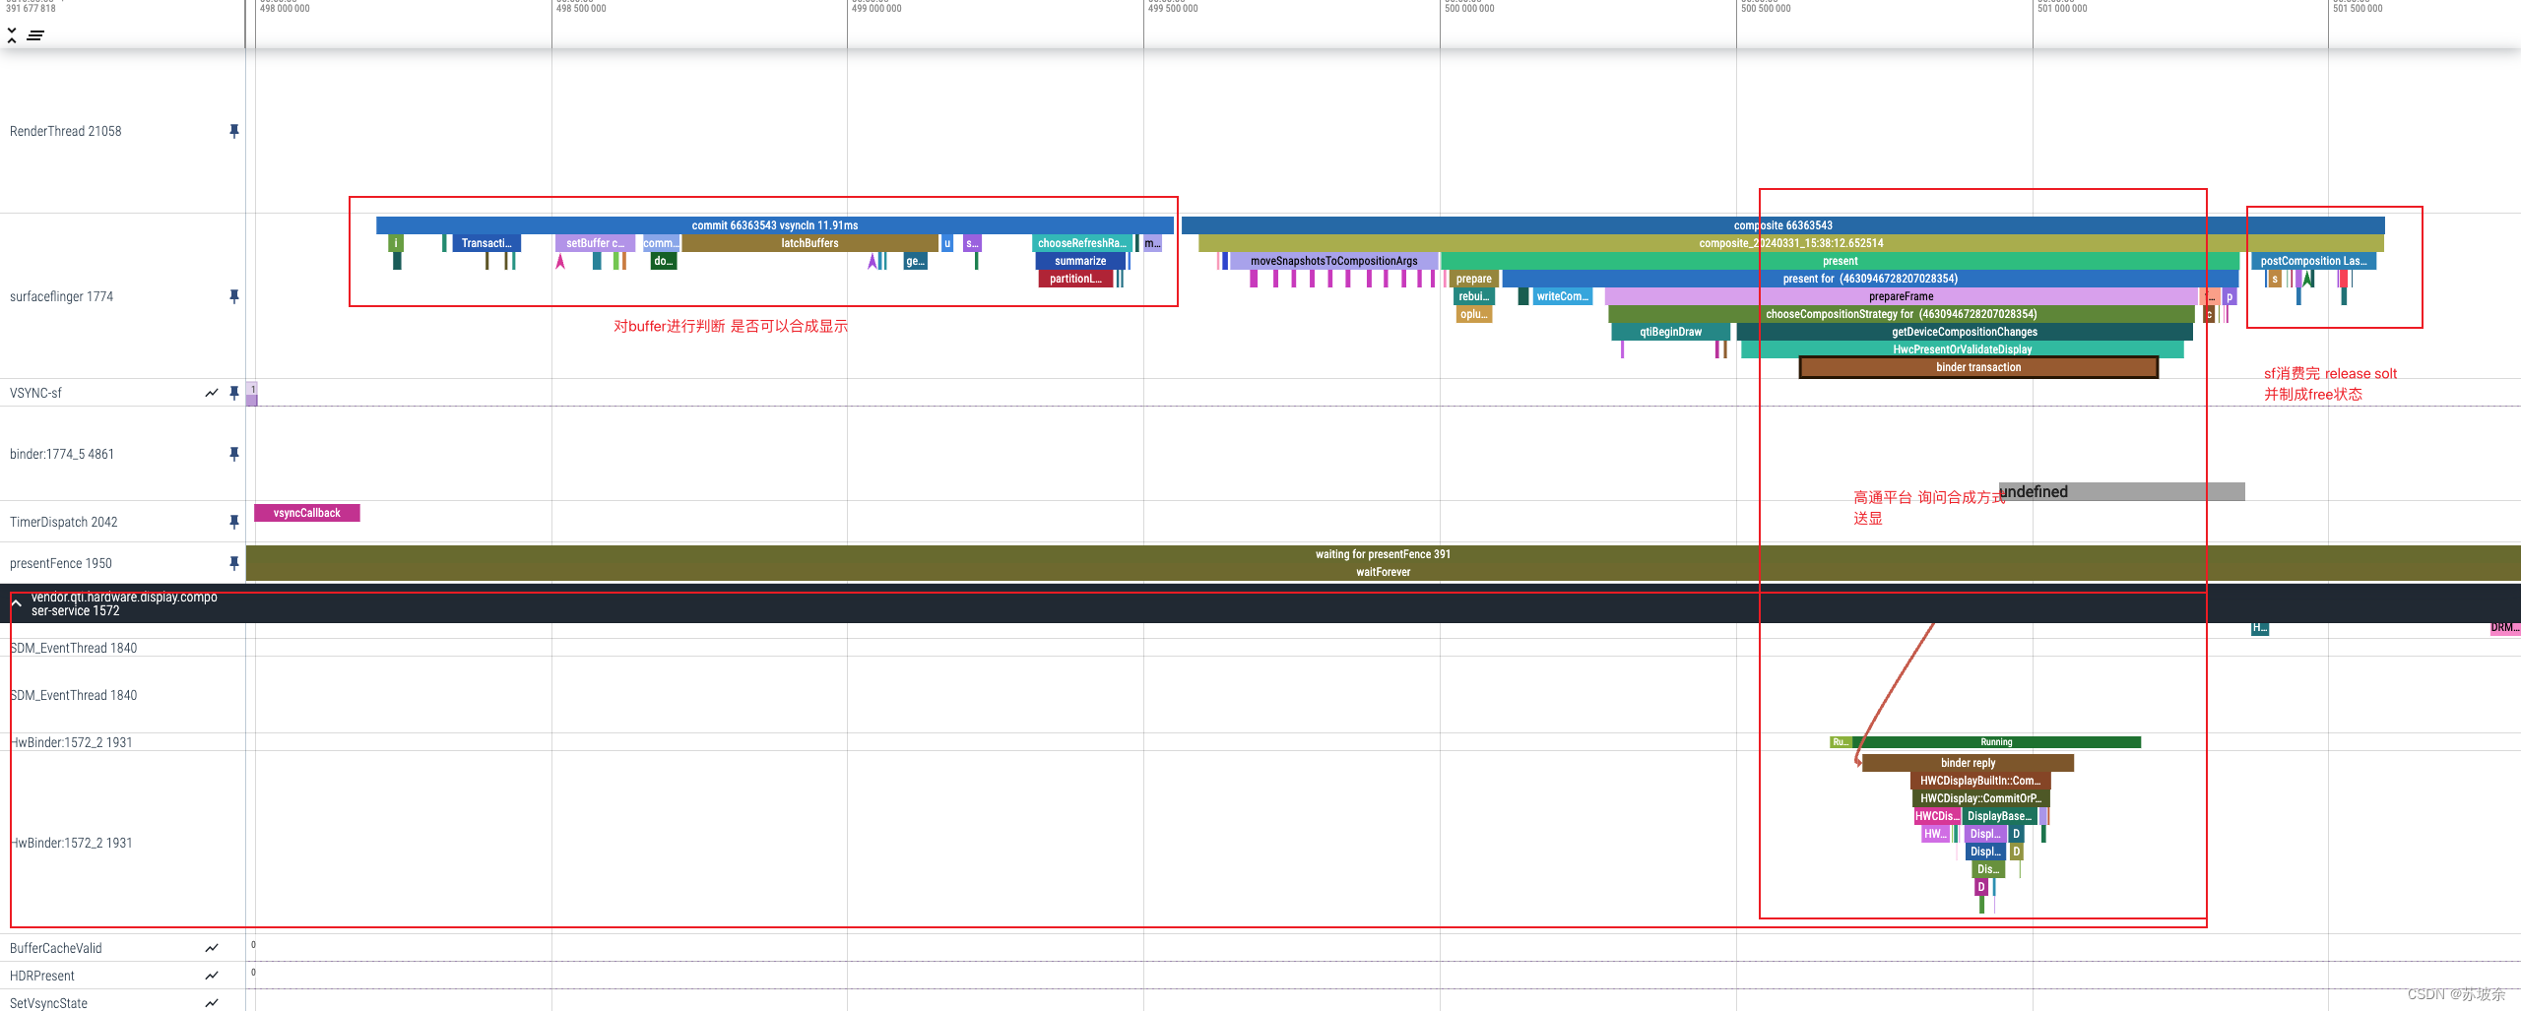Select the composite 66363543 slice
This screenshot has width=2521, height=1011.
tap(1782, 225)
